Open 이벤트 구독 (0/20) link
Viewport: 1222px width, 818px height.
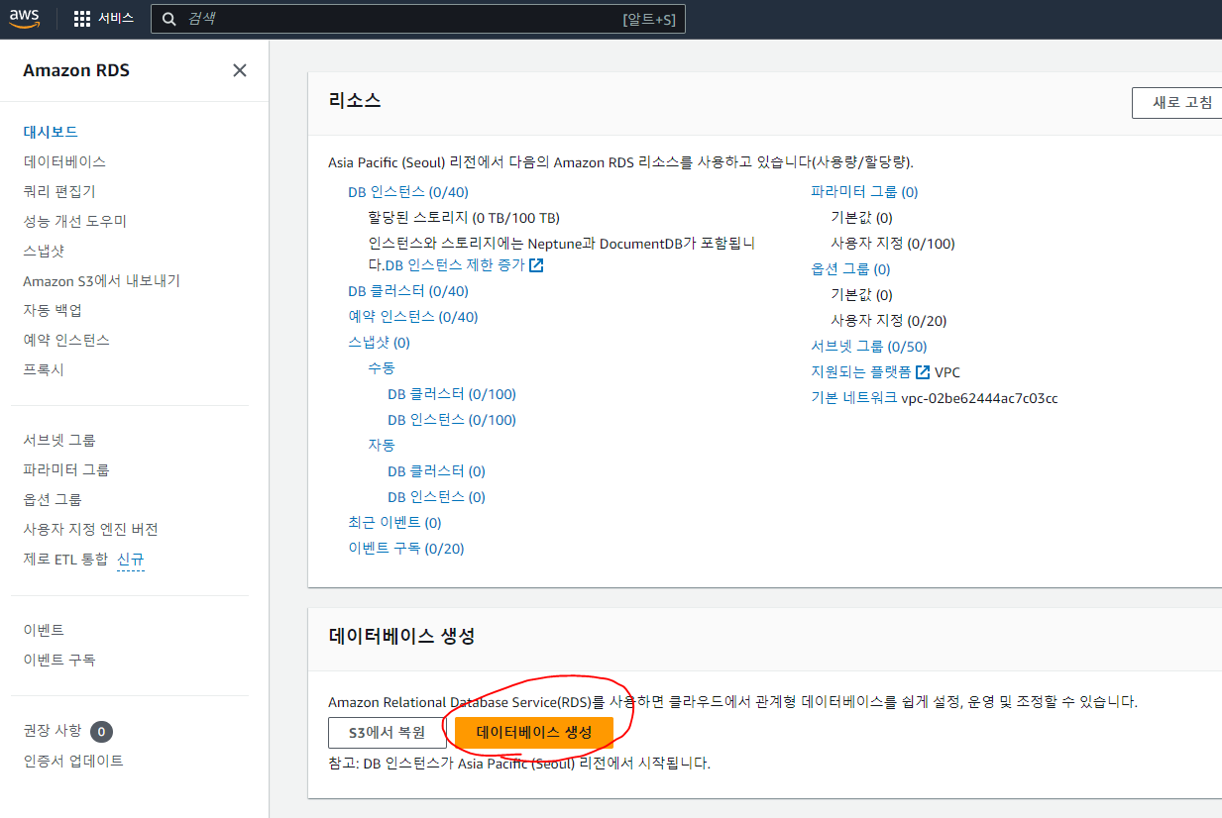point(406,548)
